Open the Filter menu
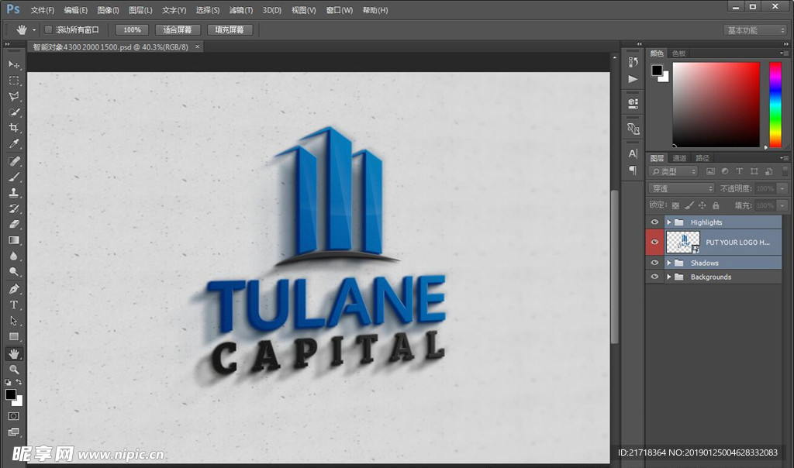The height and width of the screenshot is (468, 794). 241,10
